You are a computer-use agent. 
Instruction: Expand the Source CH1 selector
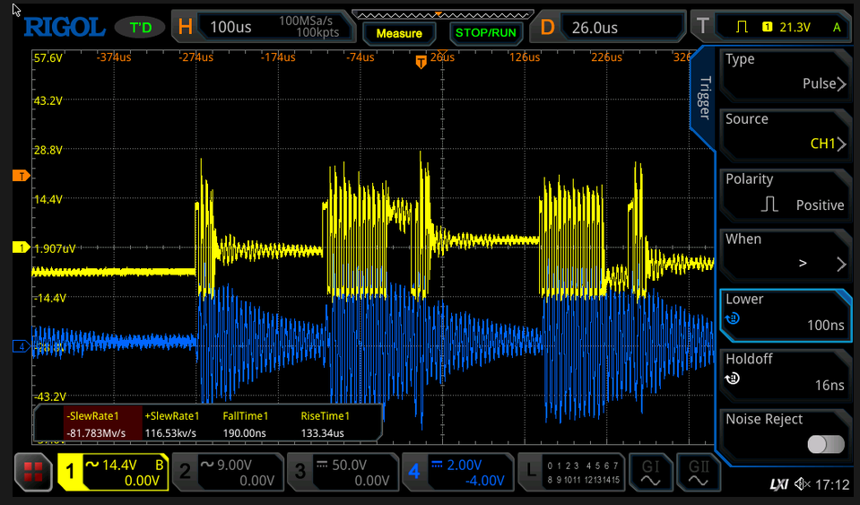[785, 134]
